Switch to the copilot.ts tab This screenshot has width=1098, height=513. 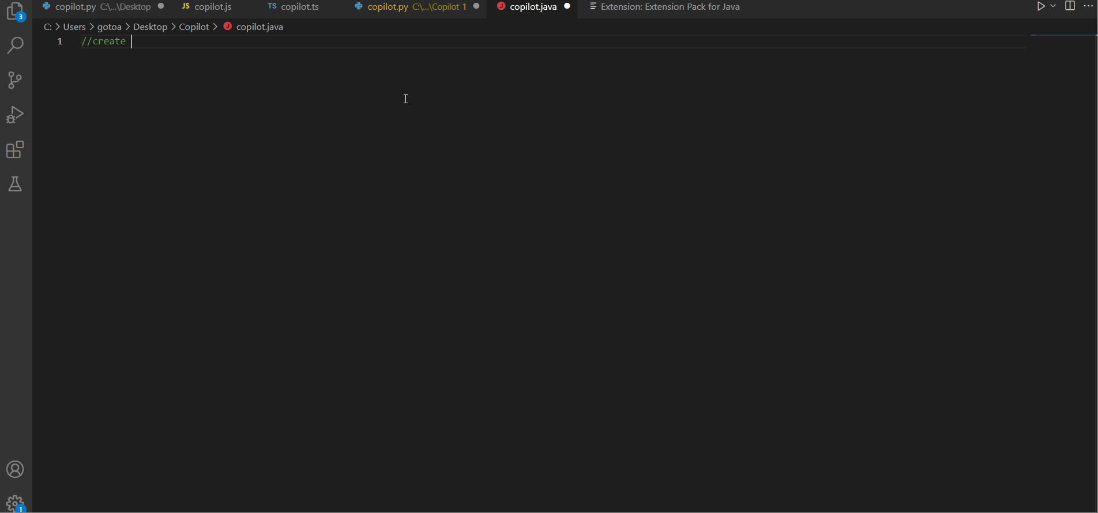300,7
